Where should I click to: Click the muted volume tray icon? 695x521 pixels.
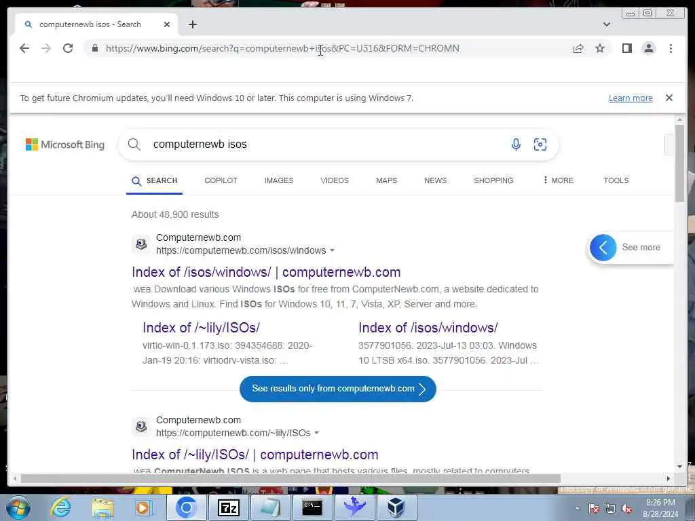(x=626, y=509)
